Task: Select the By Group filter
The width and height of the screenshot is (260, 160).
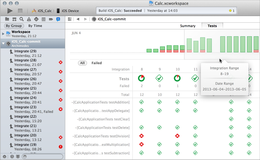Action: point(14,26)
